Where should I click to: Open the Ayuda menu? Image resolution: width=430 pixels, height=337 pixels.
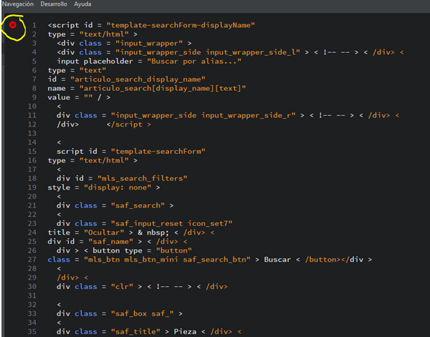[x=82, y=4]
